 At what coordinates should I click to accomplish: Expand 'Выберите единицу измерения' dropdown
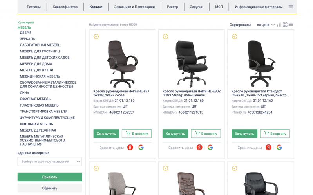[x=50, y=161]
